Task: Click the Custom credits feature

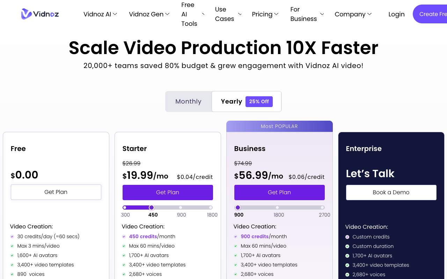Action: tap(371, 237)
